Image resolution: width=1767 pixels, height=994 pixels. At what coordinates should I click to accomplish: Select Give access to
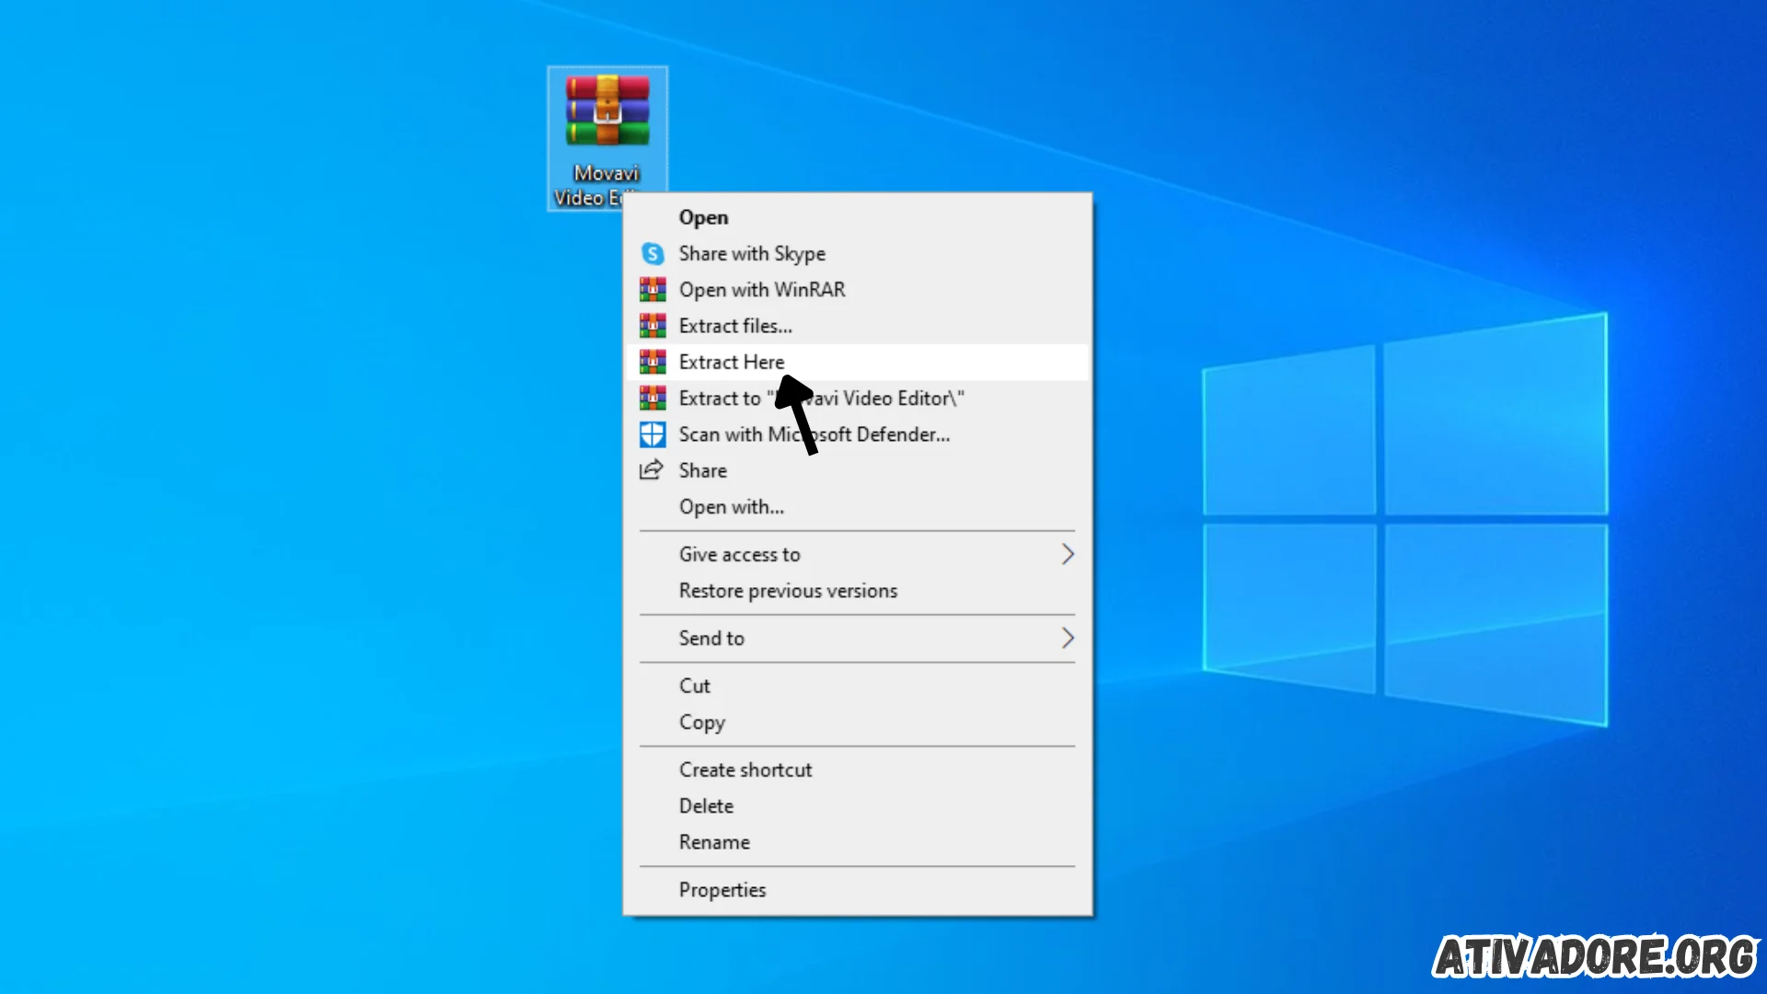856,554
